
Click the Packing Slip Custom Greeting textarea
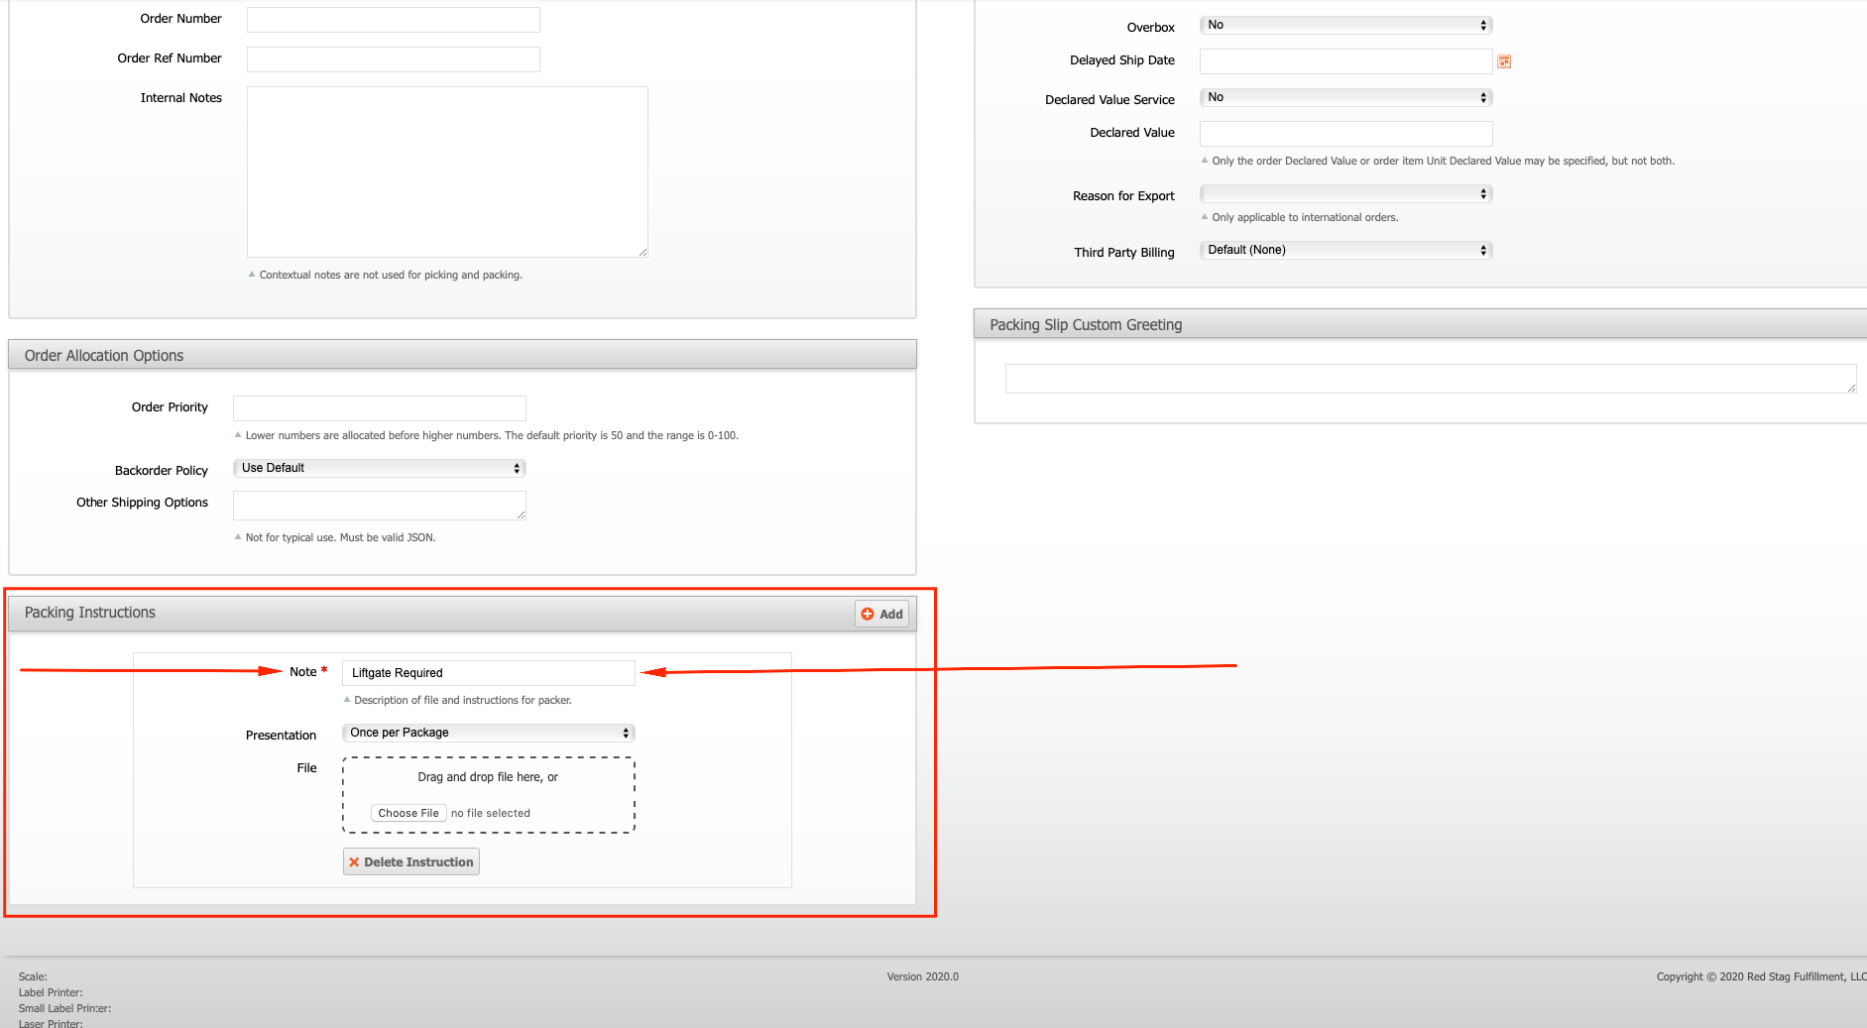point(1431,379)
